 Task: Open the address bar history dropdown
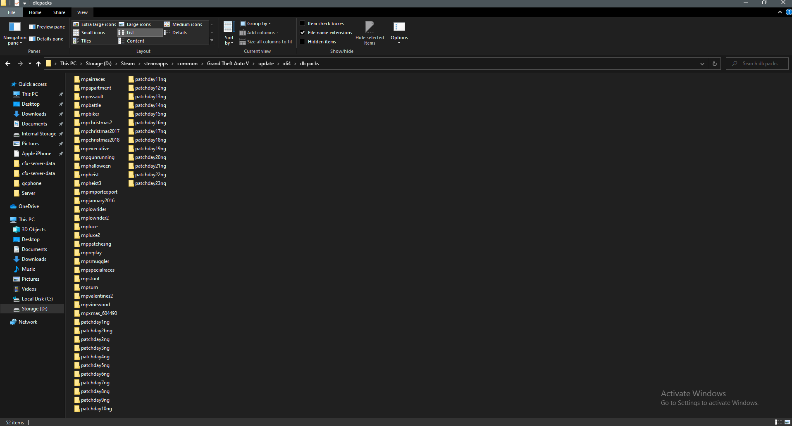coord(702,64)
